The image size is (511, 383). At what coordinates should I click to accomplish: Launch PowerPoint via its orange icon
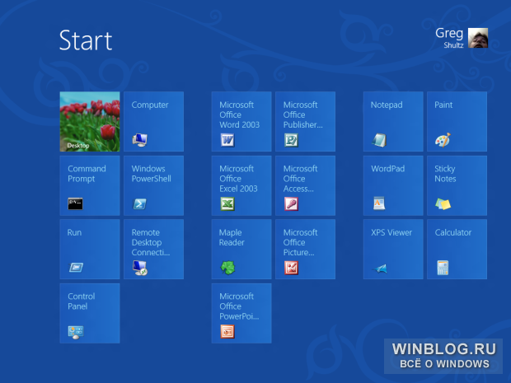(x=227, y=332)
